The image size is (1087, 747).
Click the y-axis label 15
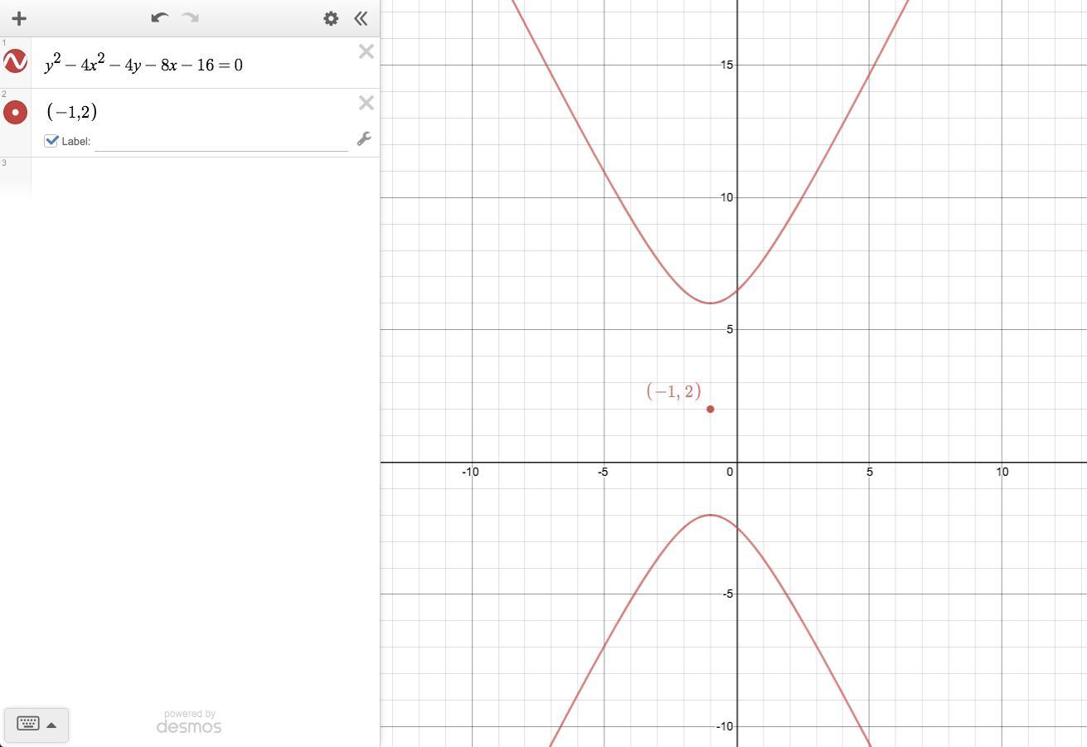[x=726, y=65]
